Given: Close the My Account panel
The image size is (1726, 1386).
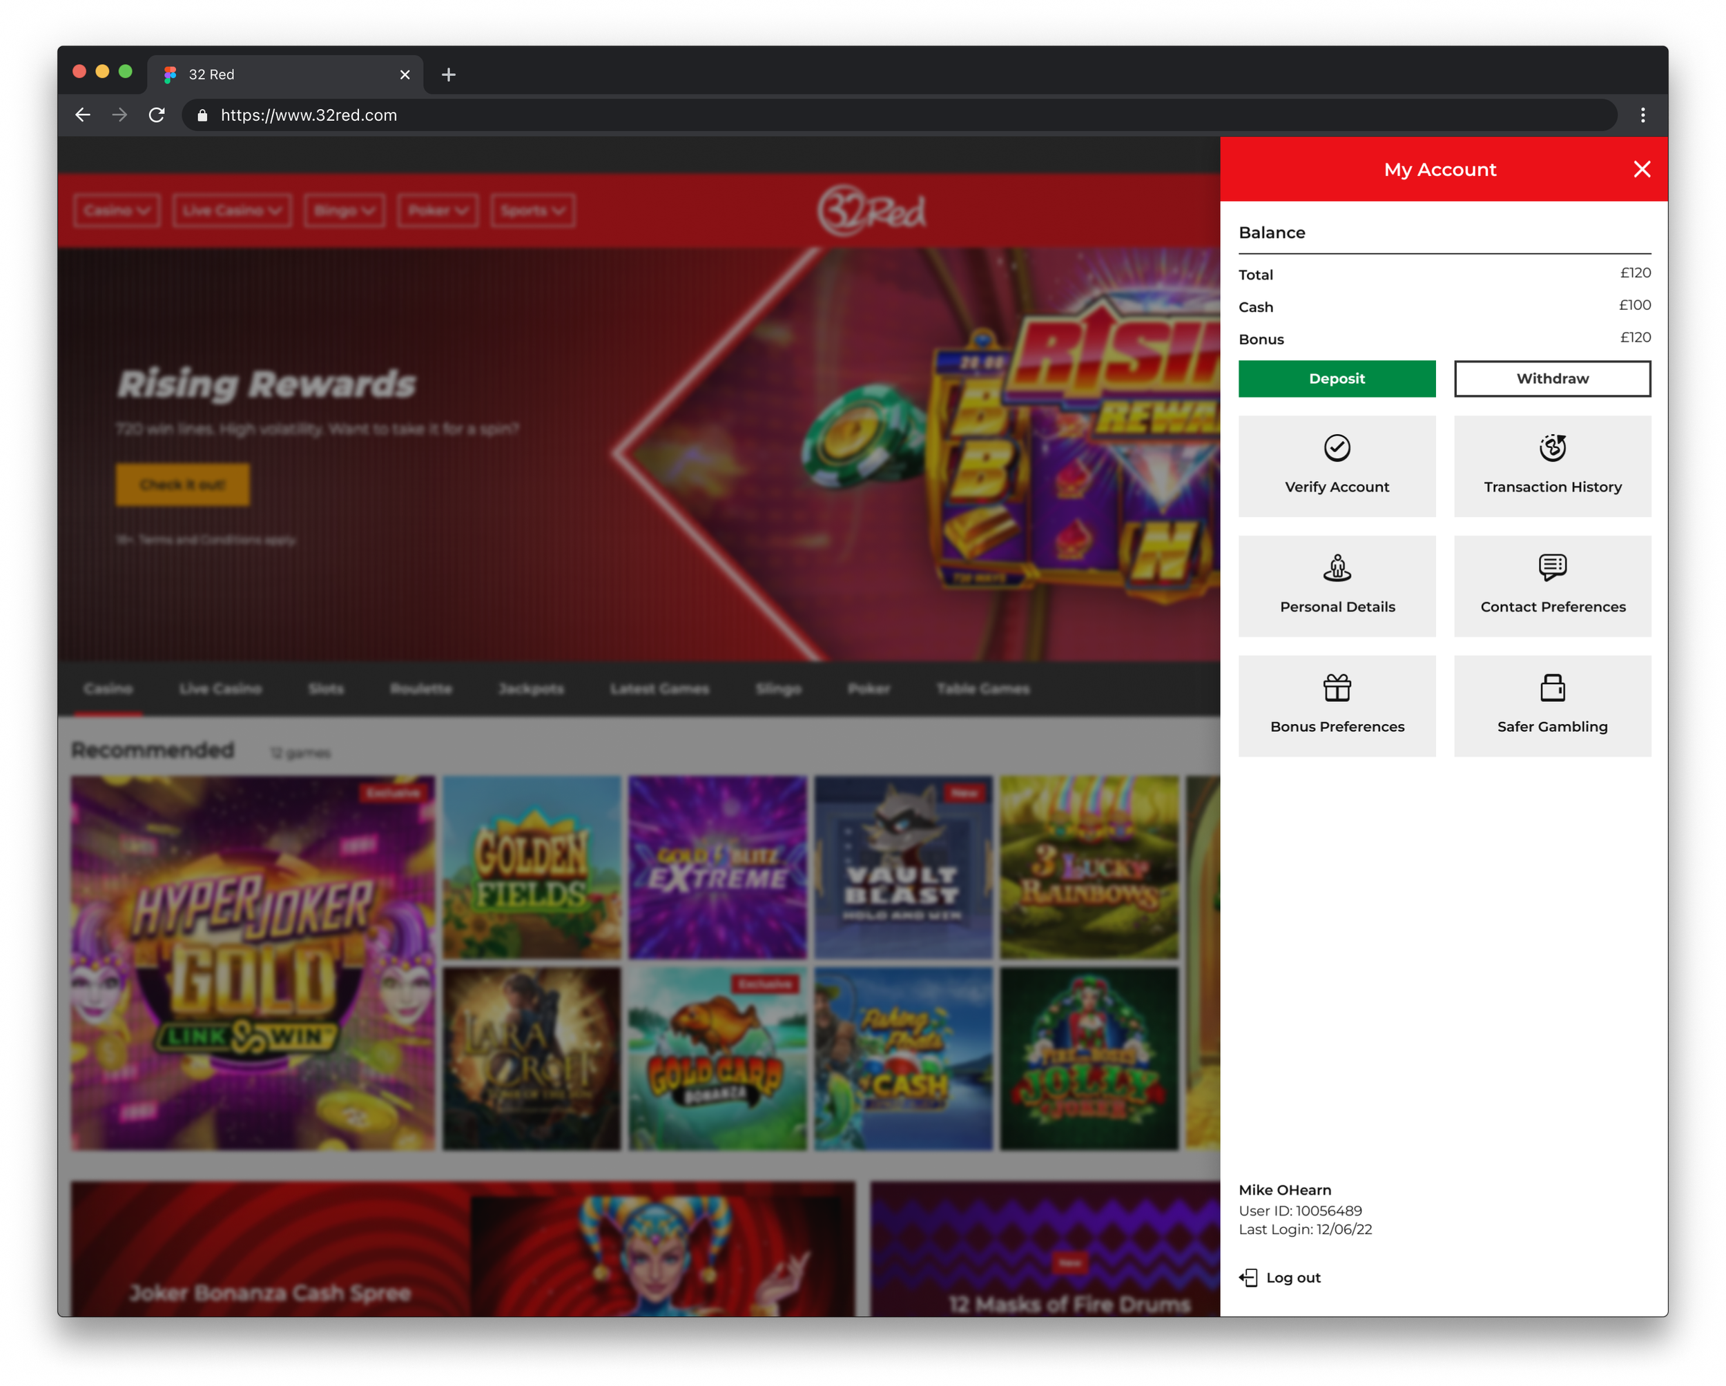Looking at the screenshot, I should 1641,170.
